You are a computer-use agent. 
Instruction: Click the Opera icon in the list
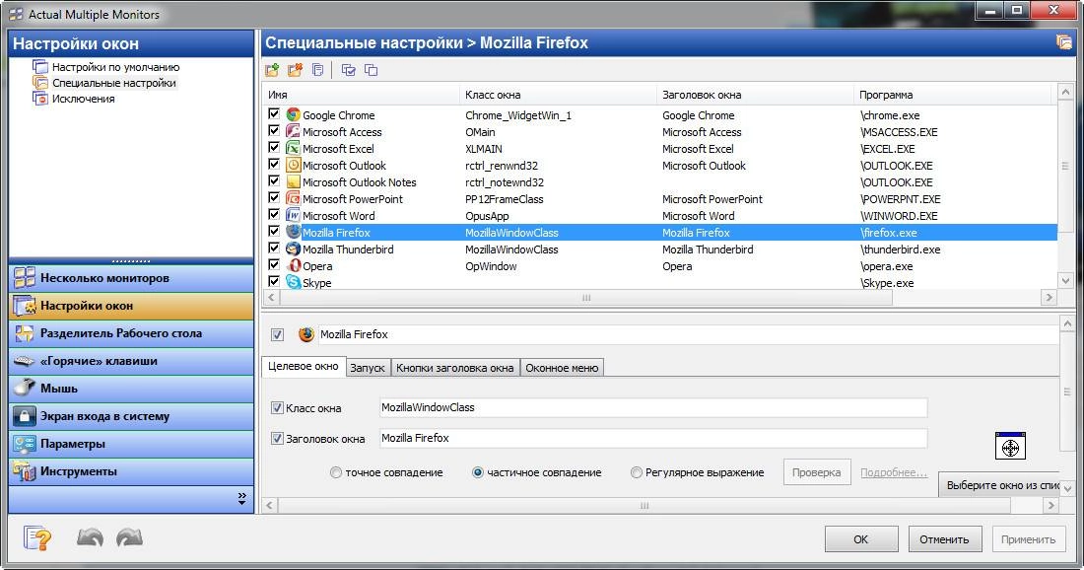293,265
